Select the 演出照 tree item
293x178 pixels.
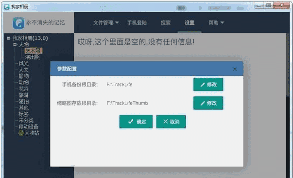[x=33, y=57]
